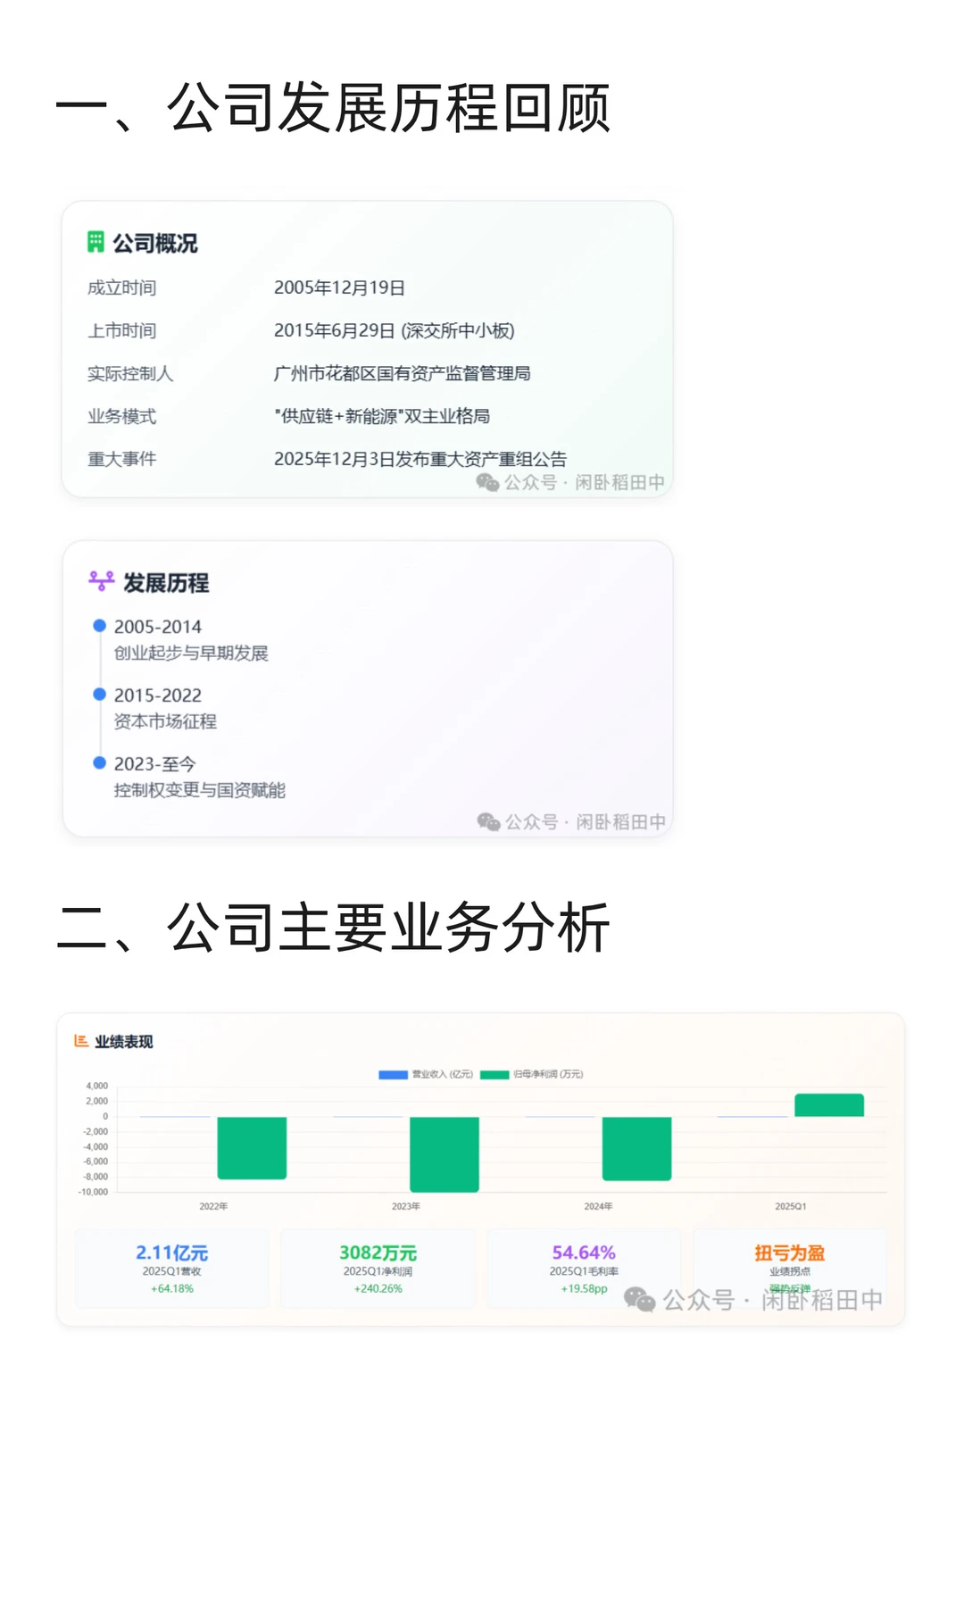The image size is (964, 1607).
Task: Click the 业务模式 label
Action: click(121, 416)
